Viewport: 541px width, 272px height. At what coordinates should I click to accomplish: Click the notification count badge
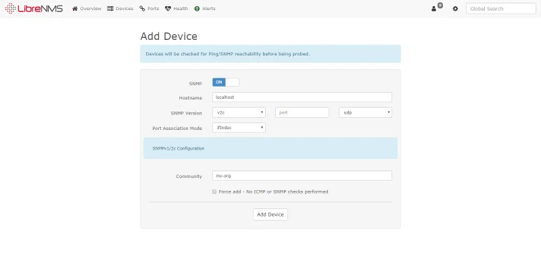click(x=440, y=5)
